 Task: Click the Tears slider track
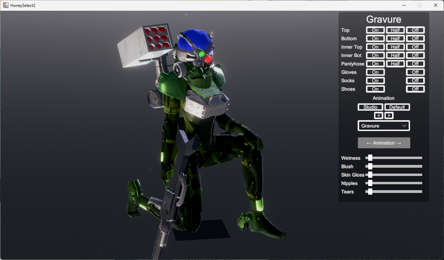[394, 192]
